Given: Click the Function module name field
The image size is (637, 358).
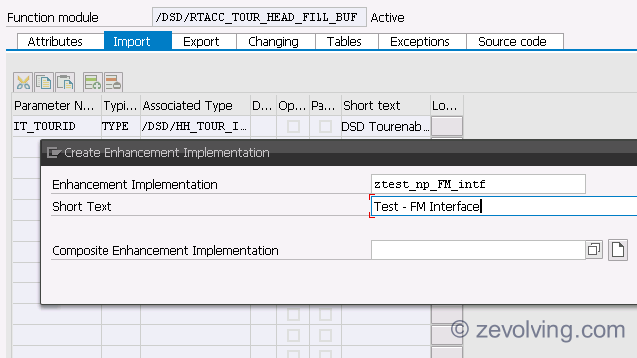Looking at the screenshot, I should point(260,17).
